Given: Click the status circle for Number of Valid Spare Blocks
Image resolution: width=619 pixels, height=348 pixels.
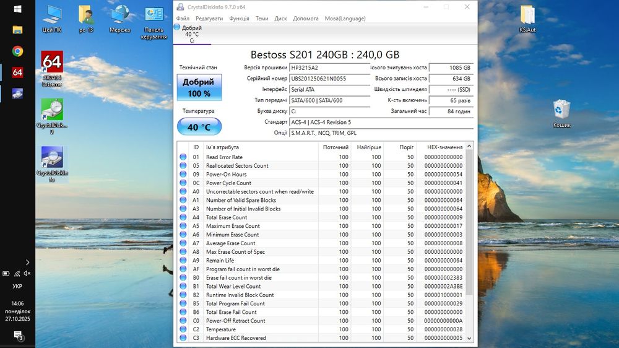Looking at the screenshot, I should coord(183,200).
